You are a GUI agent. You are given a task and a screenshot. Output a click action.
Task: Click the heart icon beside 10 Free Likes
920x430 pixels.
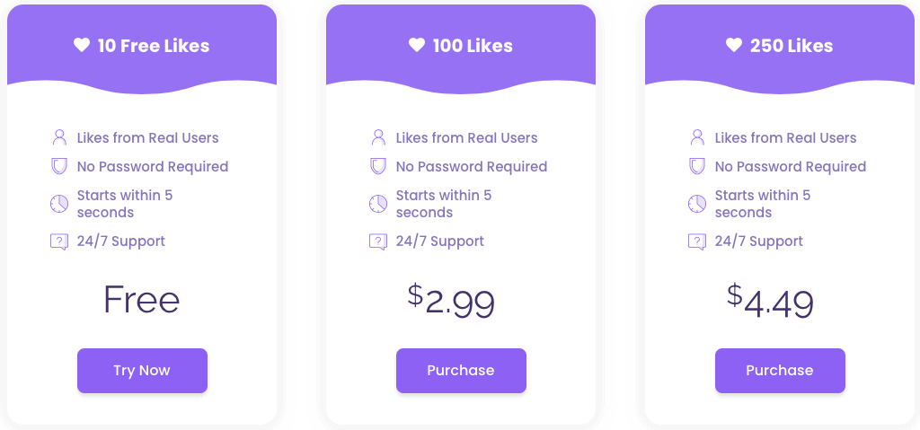[82, 45]
